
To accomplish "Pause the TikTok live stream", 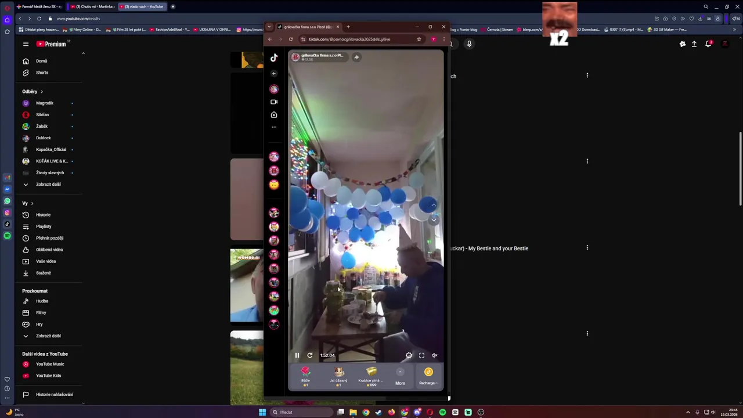I will [297, 355].
